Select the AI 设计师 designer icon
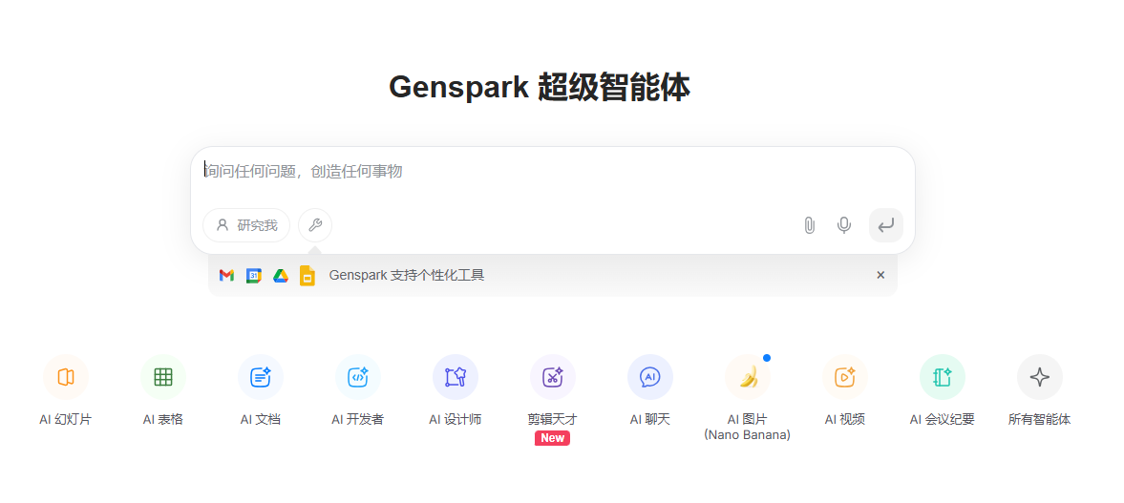This screenshot has height=503, width=1124. (456, 377)
